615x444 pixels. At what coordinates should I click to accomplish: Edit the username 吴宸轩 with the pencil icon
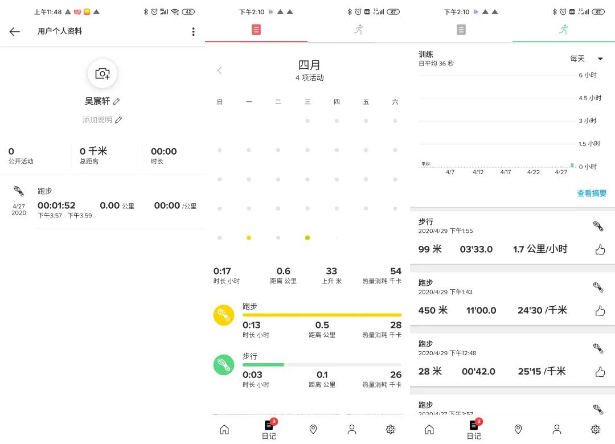tap(115, 101)
